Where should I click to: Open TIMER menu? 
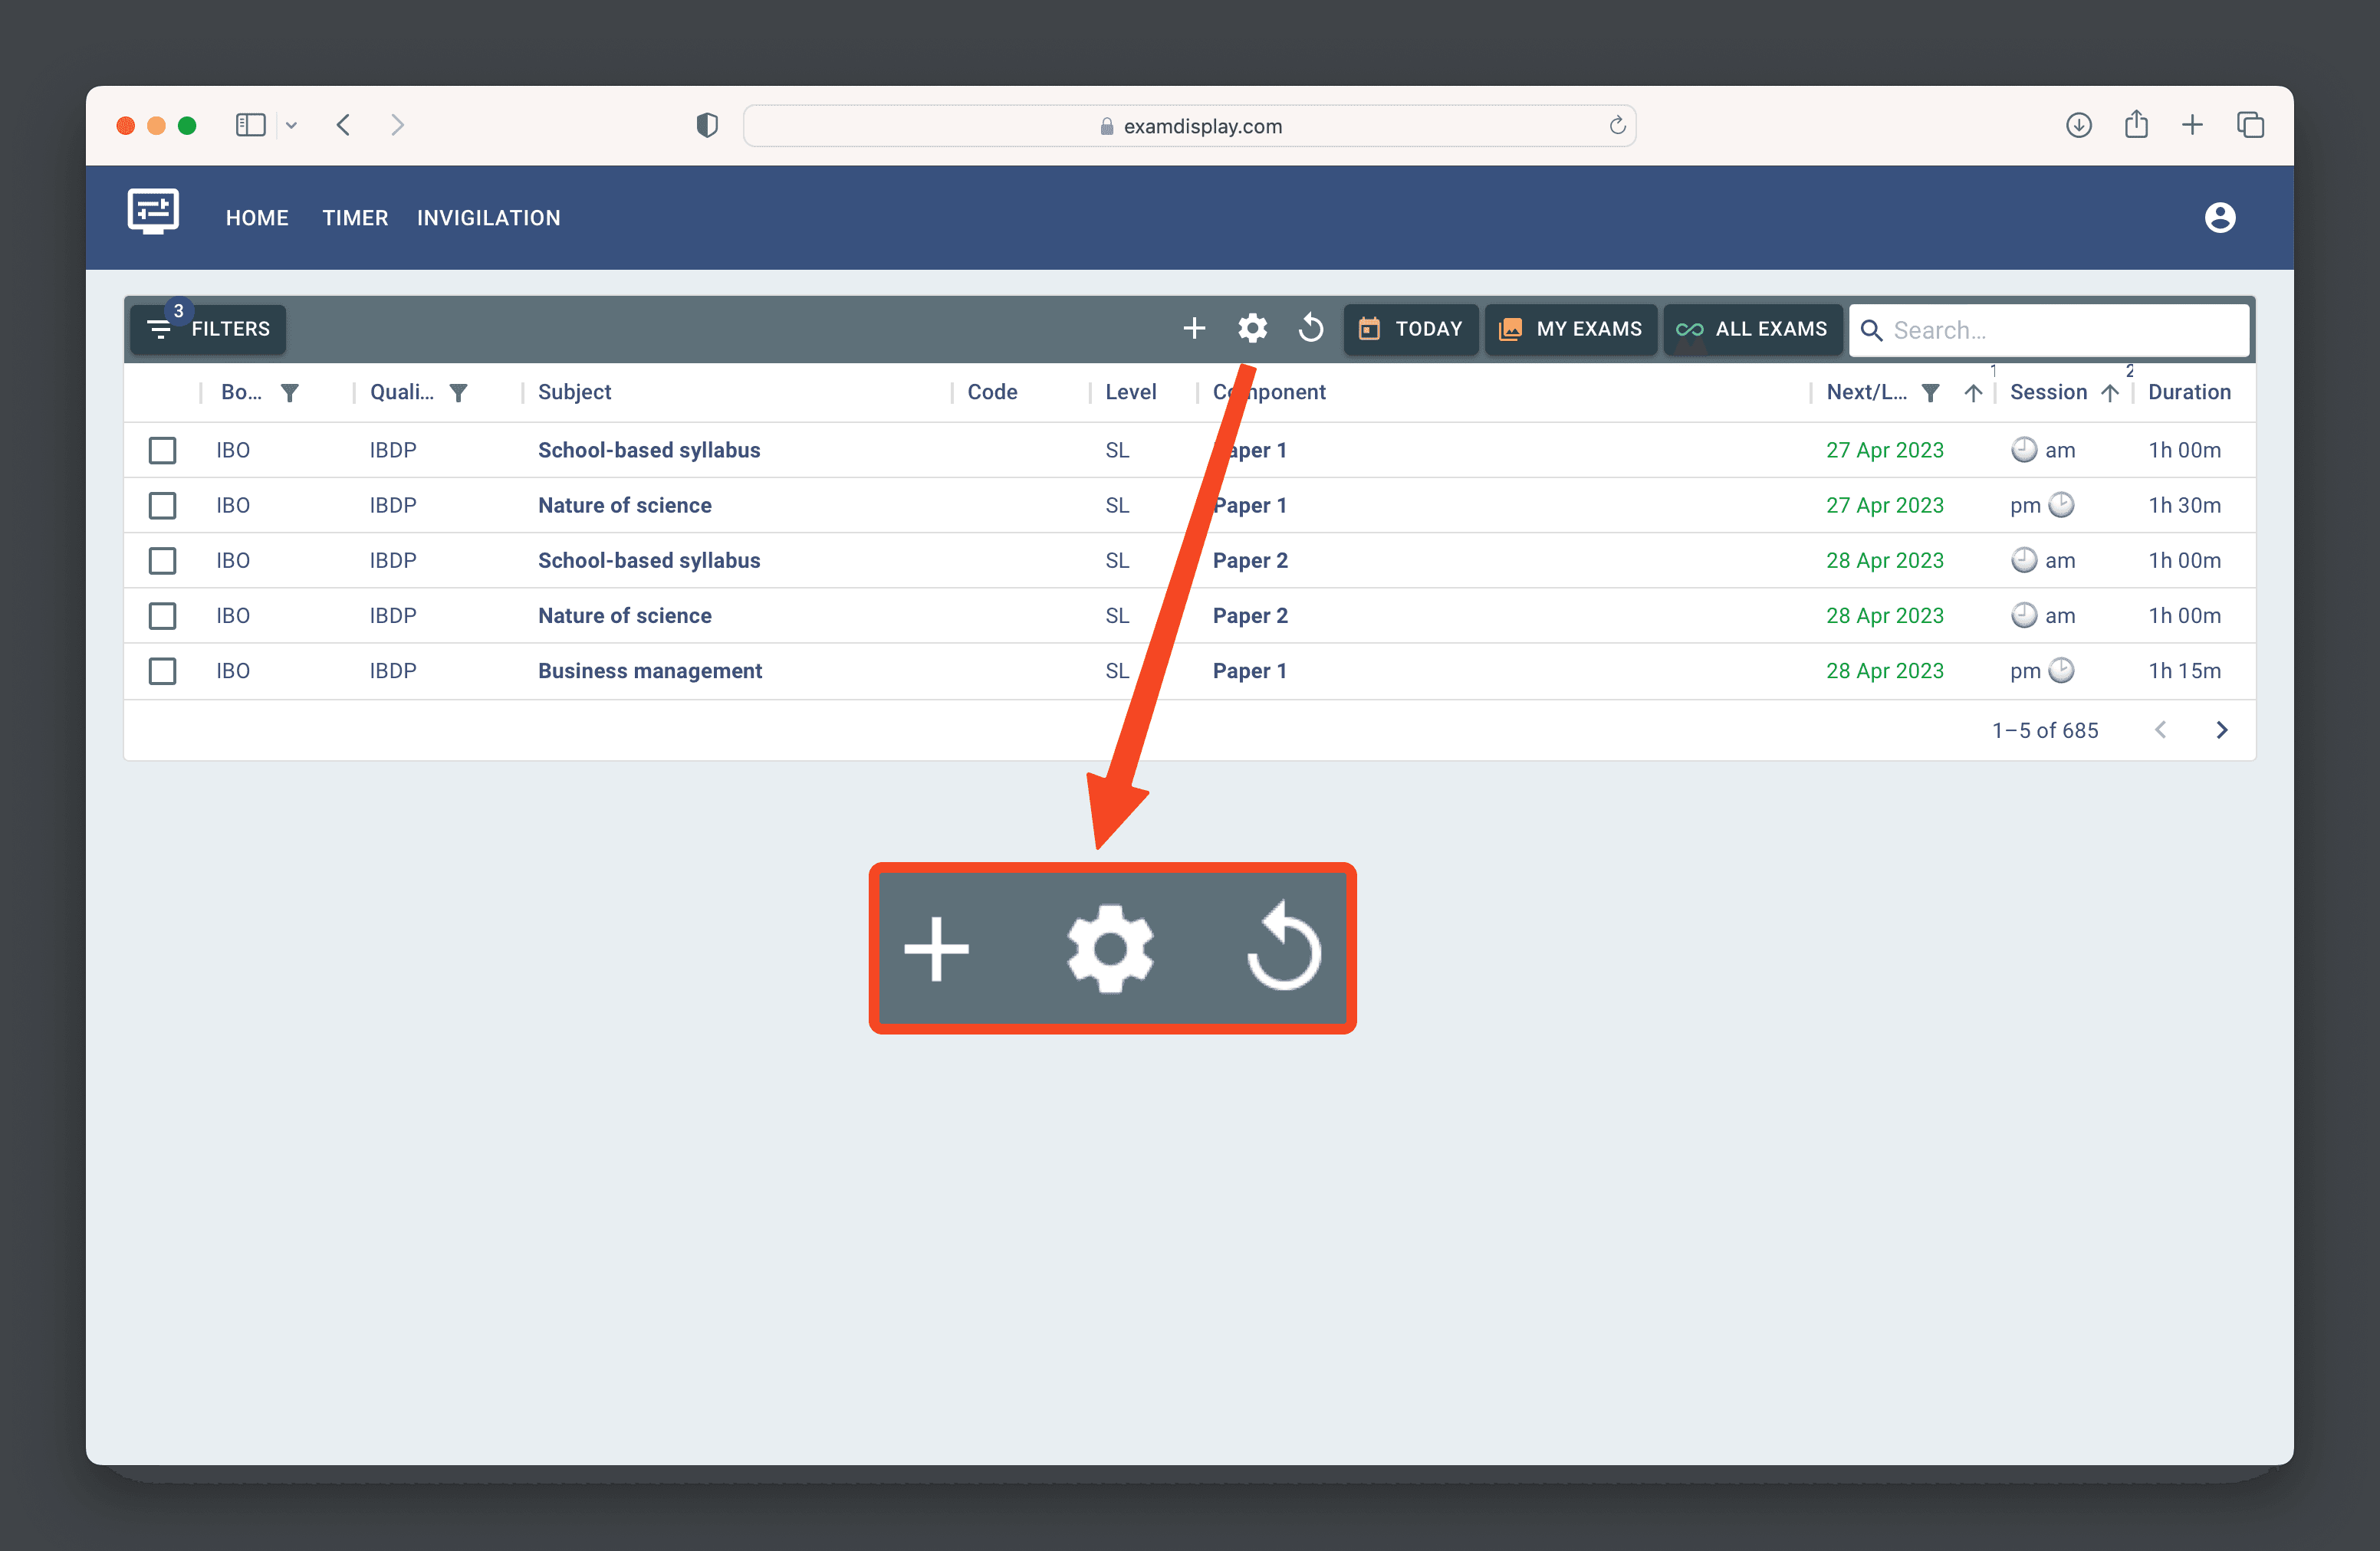[x=355, y=218]
